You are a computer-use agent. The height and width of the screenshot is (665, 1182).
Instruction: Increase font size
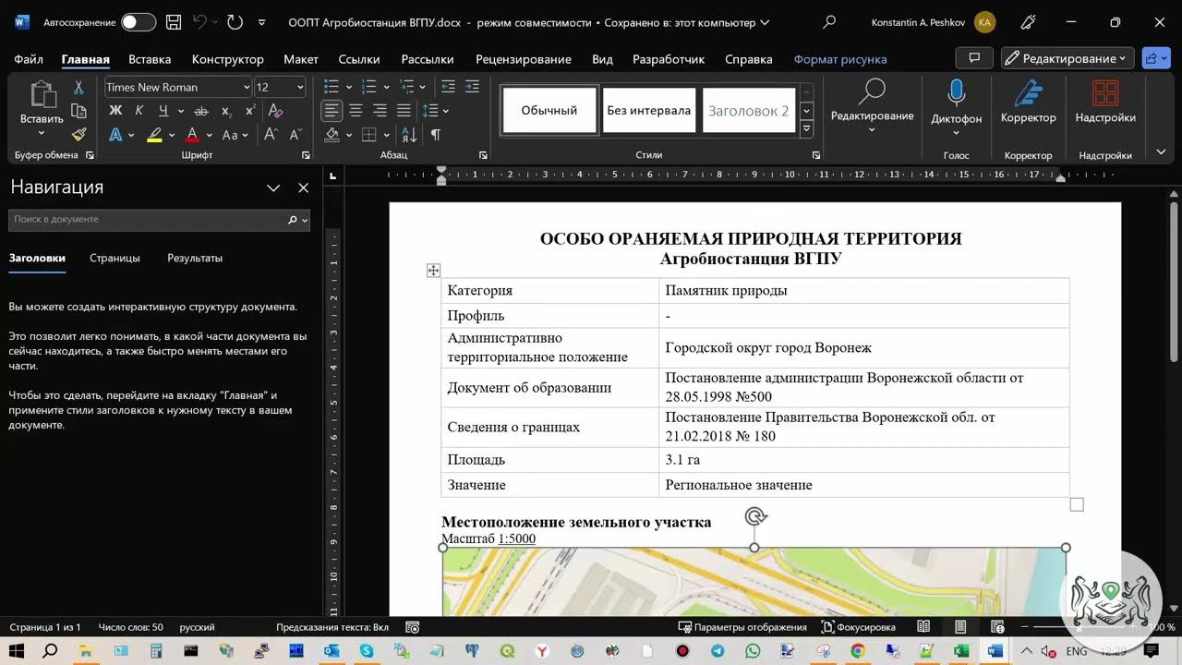(x=271, y=134)
